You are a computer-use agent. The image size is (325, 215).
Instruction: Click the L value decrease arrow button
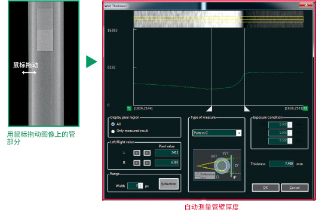pos(137,153)
